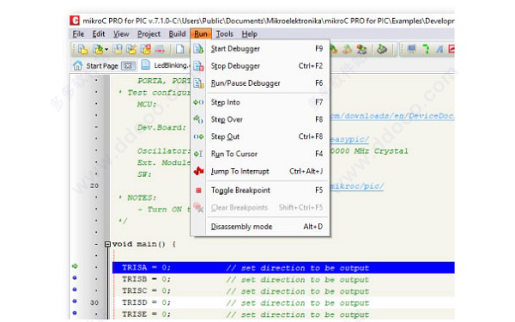
Task: Toggle breakpoint dot on TRISB line
Action: [x=75, y=278]
